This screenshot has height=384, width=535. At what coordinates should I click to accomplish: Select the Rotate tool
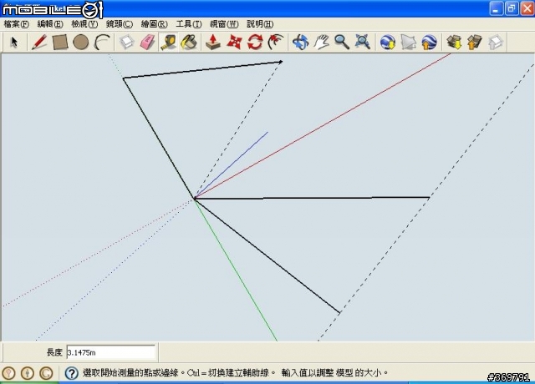[x=255, y=43]
